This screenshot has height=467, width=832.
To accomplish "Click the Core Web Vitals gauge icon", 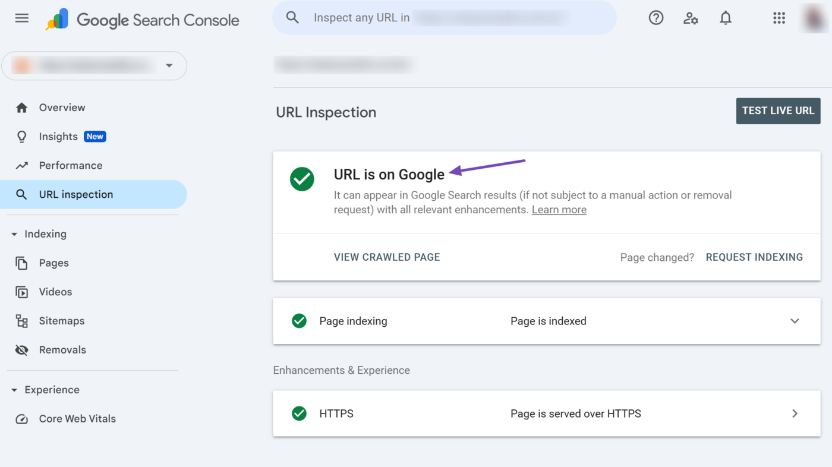I will coord(22,419).
